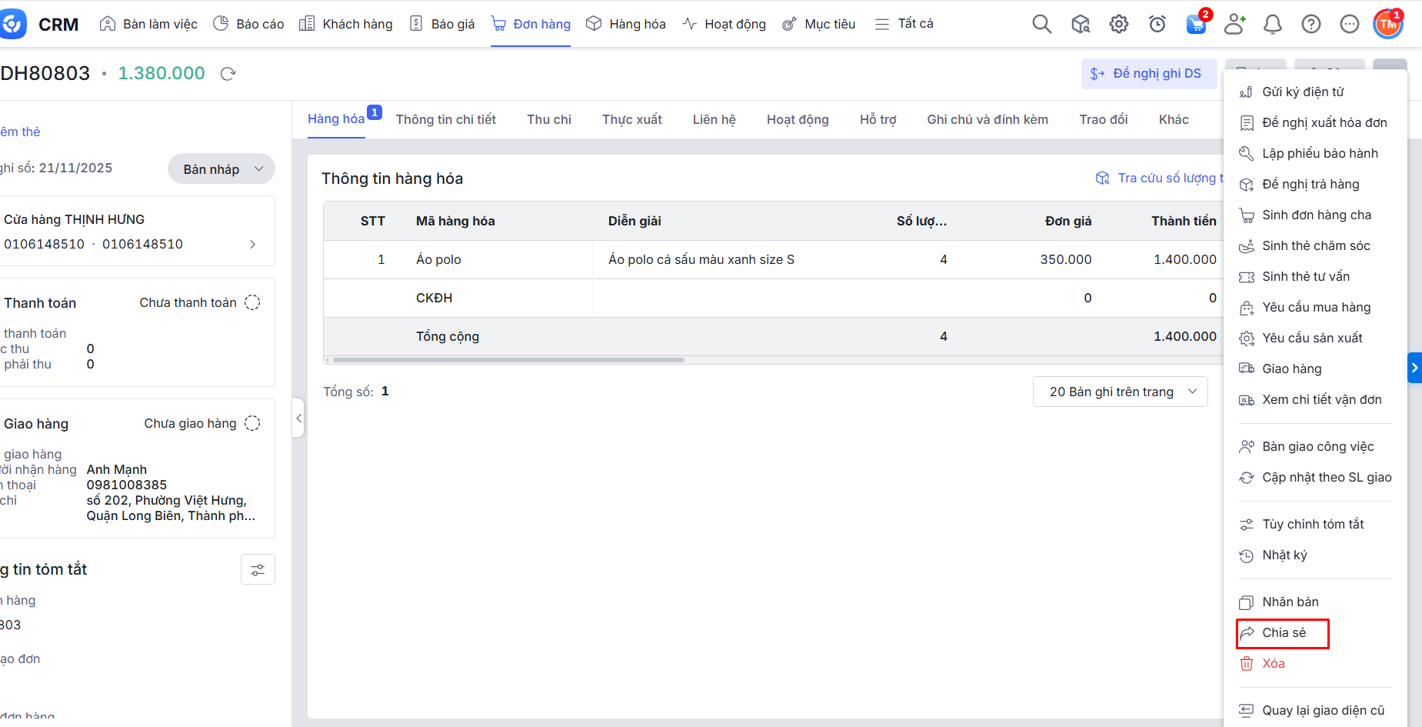Image resolution: width=1422 pixels, height=727 pixels.
Task: Open the Bản nháp status dropdown
Action: click(221, 169)
